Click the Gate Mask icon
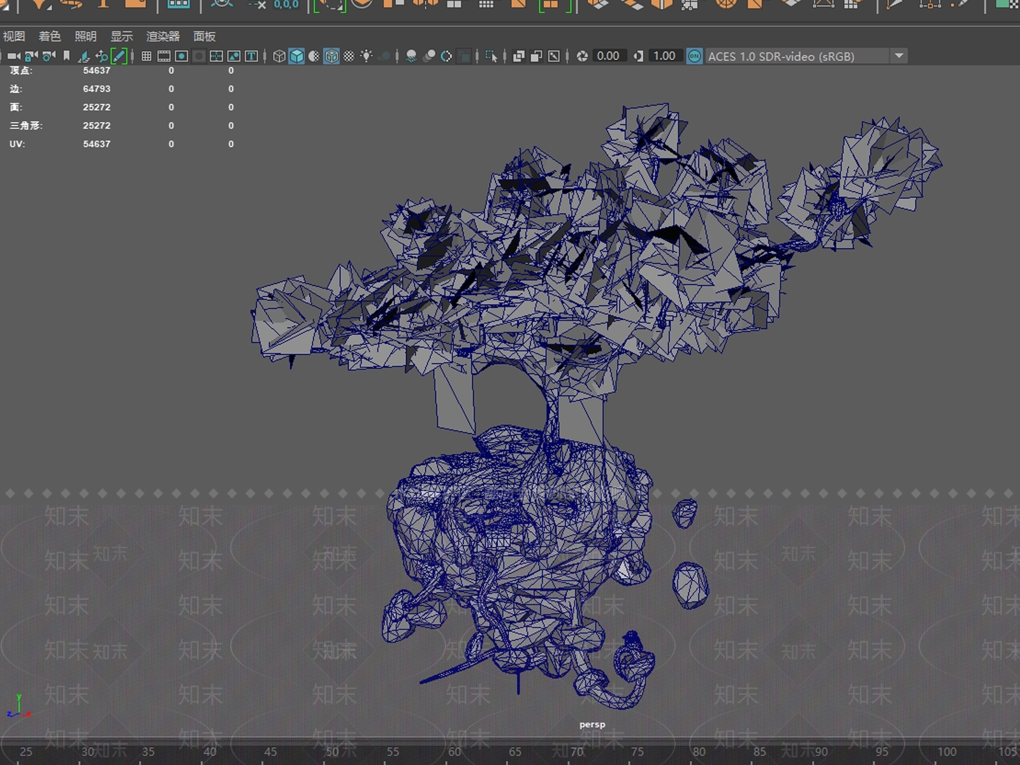 coord(199,56)
